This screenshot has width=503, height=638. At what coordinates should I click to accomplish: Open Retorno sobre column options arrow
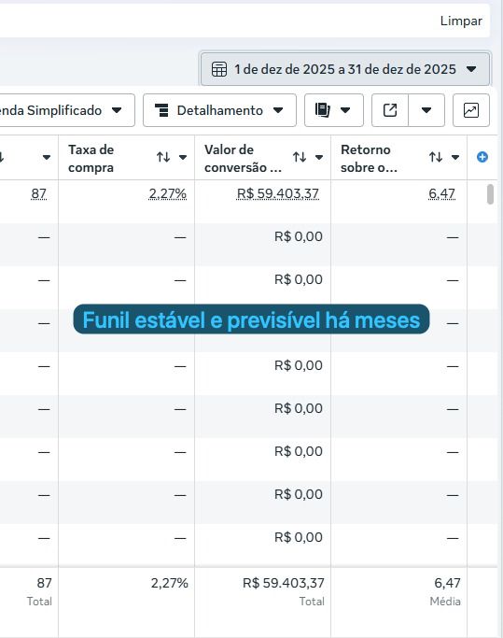[x=455, y=158]
